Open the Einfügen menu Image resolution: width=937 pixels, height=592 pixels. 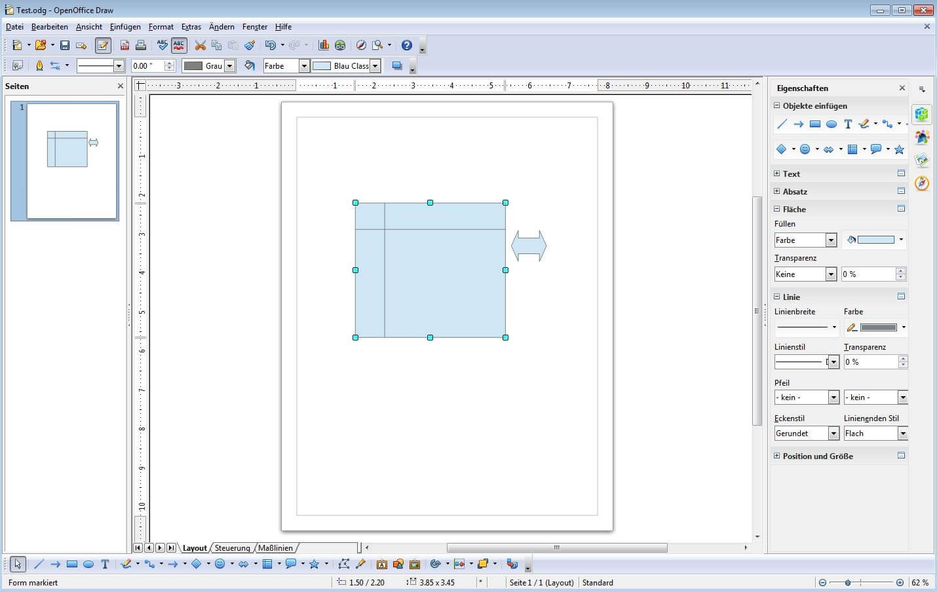coord(125,27)
